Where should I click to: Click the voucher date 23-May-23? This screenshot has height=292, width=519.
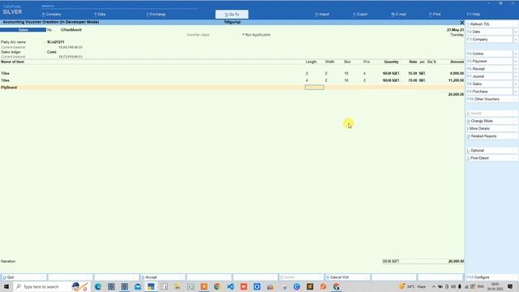455,30
